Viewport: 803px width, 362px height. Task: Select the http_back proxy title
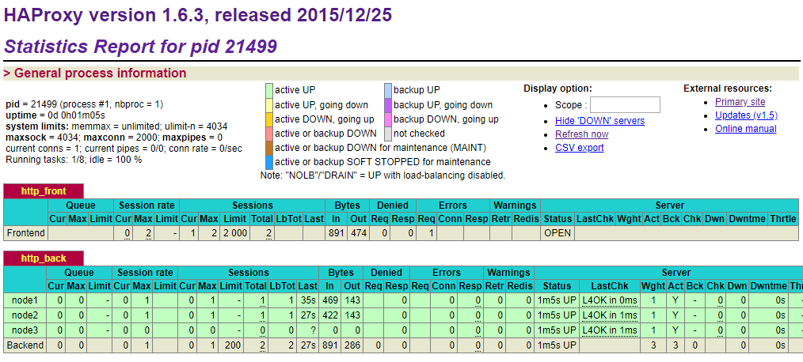44,258
